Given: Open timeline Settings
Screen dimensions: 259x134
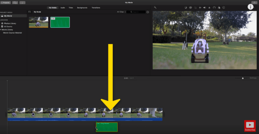Looking at the screenshot, I should [253, 78].
